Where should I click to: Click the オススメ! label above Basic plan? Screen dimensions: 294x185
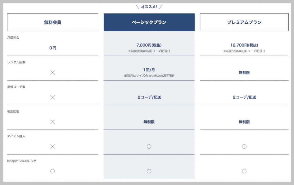tap(149, 7)
